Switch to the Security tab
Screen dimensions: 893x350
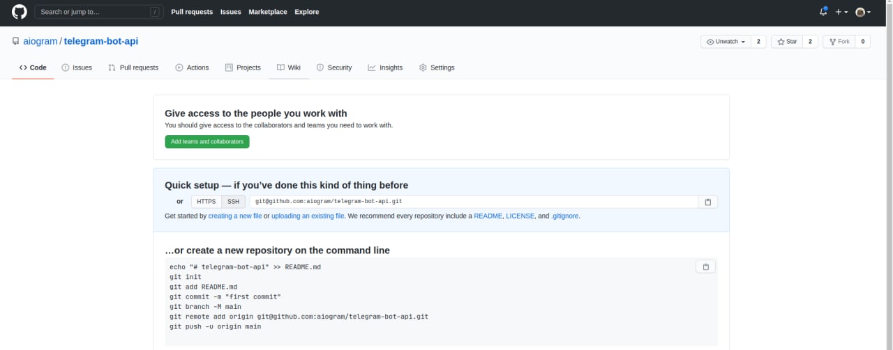click(x=334, y=67)
